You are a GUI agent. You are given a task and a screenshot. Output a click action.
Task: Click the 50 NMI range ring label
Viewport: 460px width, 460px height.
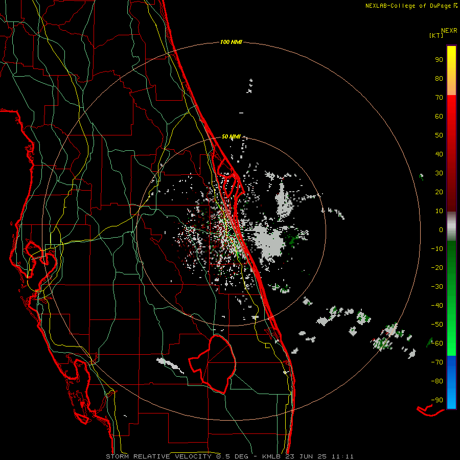coord(231,136)
